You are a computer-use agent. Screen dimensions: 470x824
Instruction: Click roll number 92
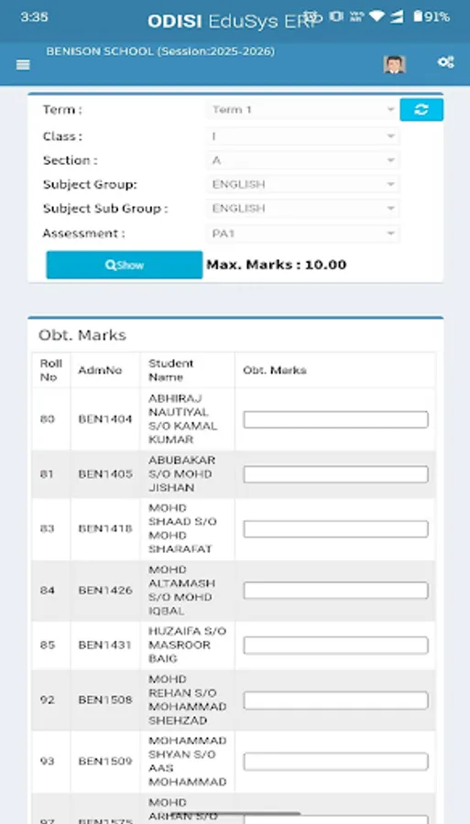48,700
